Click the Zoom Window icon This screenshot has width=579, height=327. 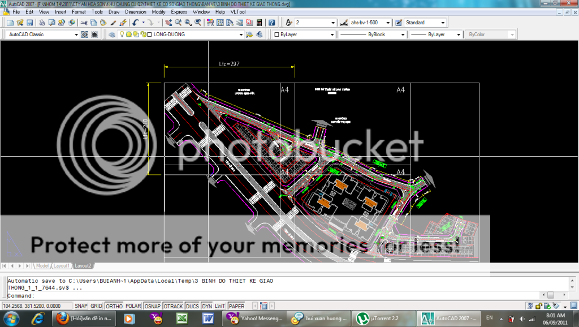(188, 23)
